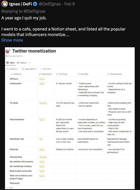Click the target emoji page icon
The height and width of the screenshot is (190, 140).
(8, 51)
